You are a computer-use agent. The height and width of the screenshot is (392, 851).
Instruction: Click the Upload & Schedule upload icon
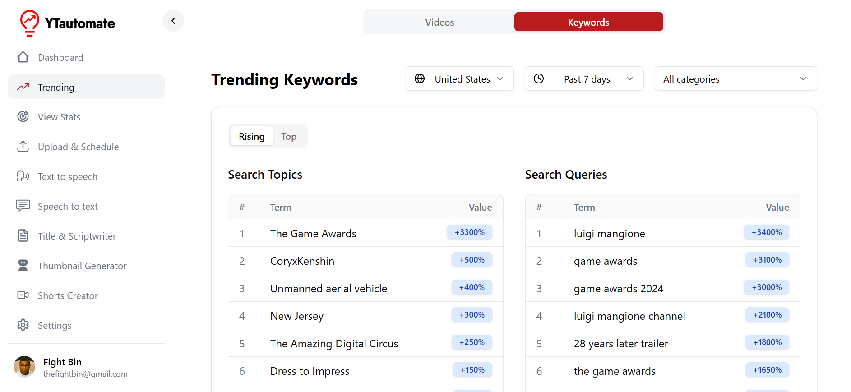23,146
